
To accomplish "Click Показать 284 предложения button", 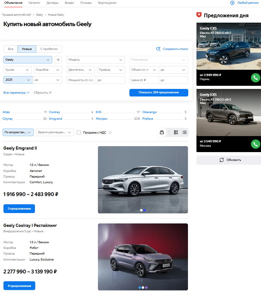I will point(159,93).
